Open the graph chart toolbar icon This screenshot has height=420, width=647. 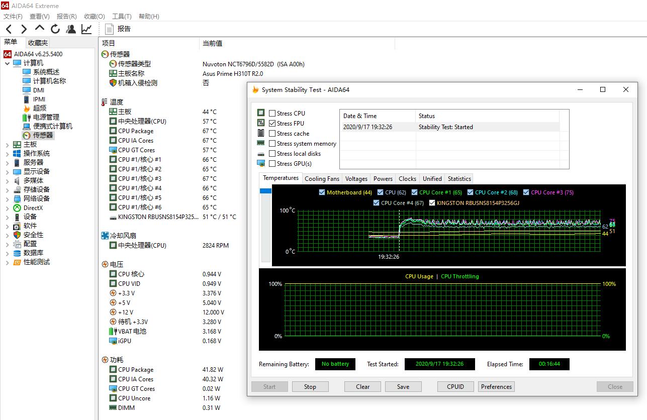[x=86, y=29]
